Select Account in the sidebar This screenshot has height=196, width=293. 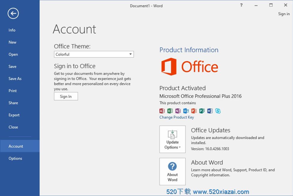pos(20,146)
